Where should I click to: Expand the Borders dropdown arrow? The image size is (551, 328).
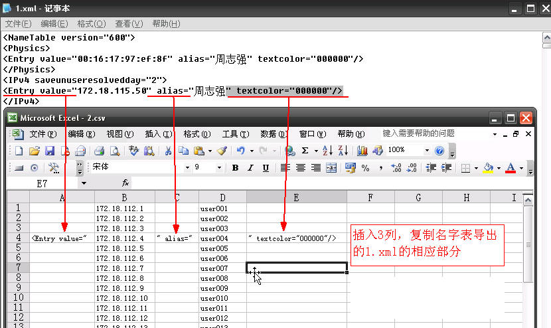coord(476,169)
